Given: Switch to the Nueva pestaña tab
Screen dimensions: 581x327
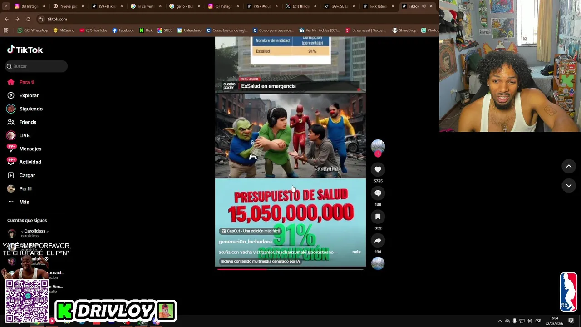Looking at the screenshot, I should click(x=68, y=6).
